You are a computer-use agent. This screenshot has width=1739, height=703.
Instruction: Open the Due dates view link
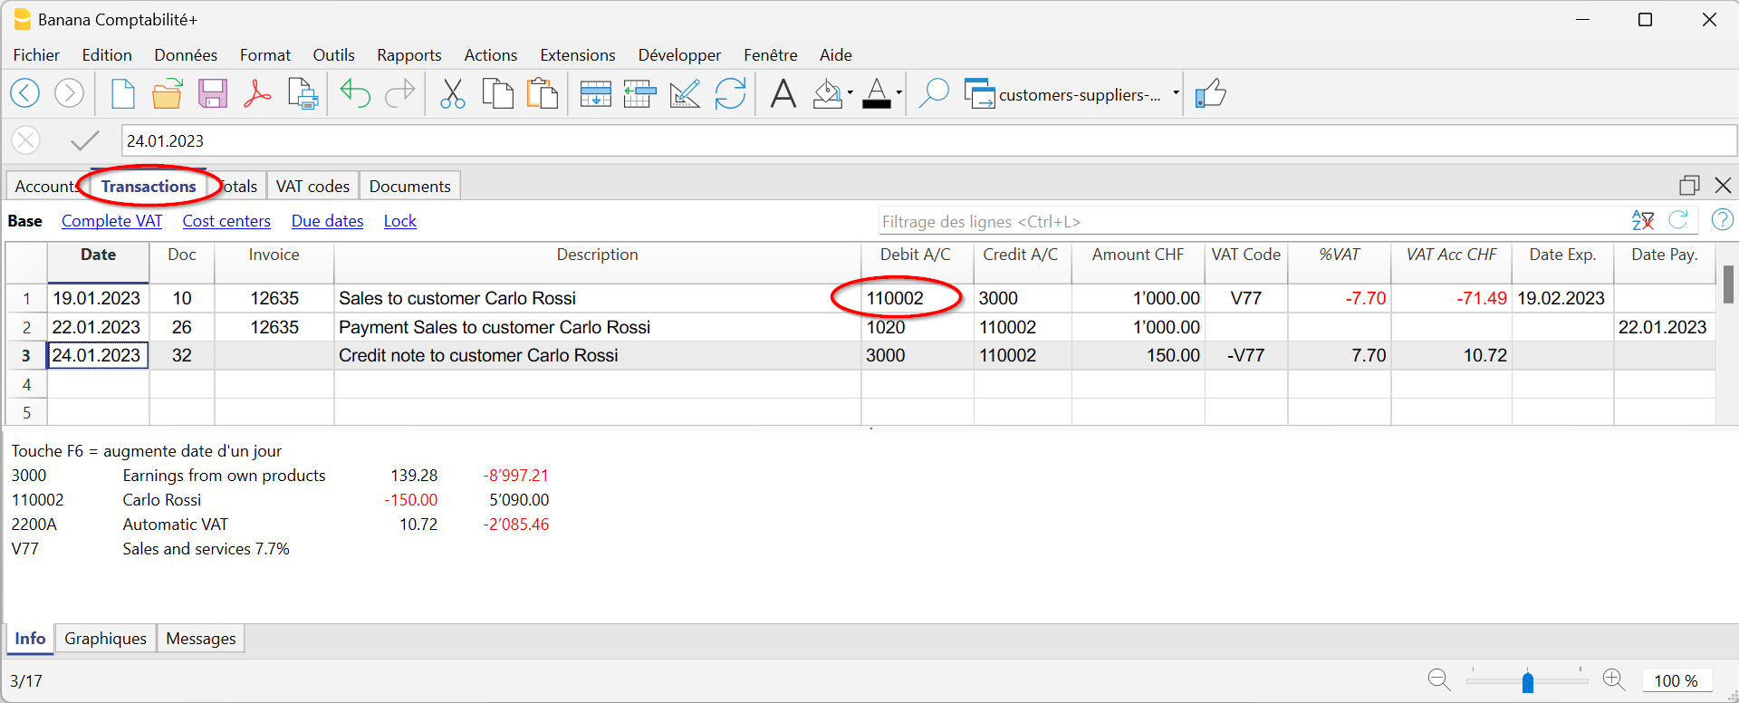click(327, 221)
